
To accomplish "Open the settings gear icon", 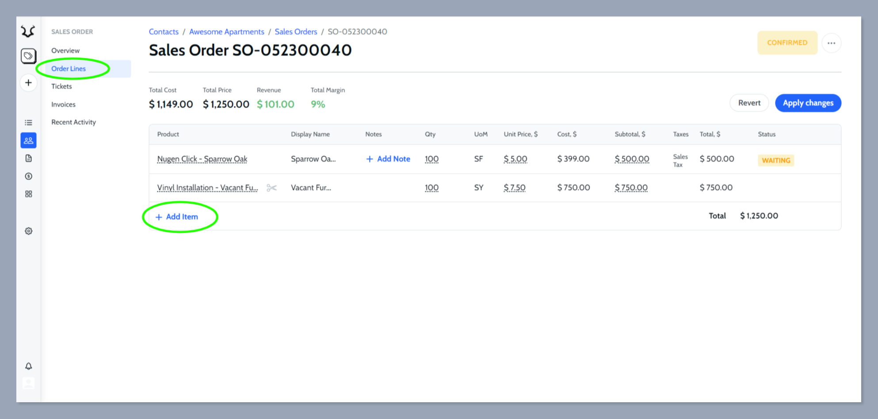I will coord(28,231).
